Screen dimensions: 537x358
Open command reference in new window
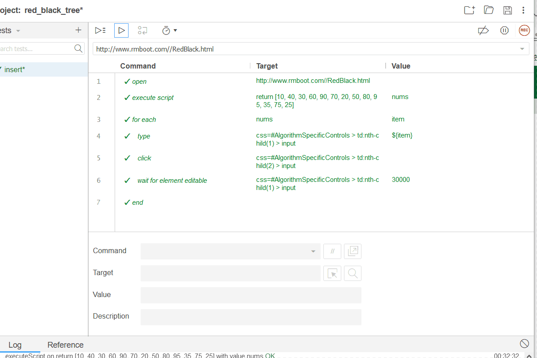(352, 251)
